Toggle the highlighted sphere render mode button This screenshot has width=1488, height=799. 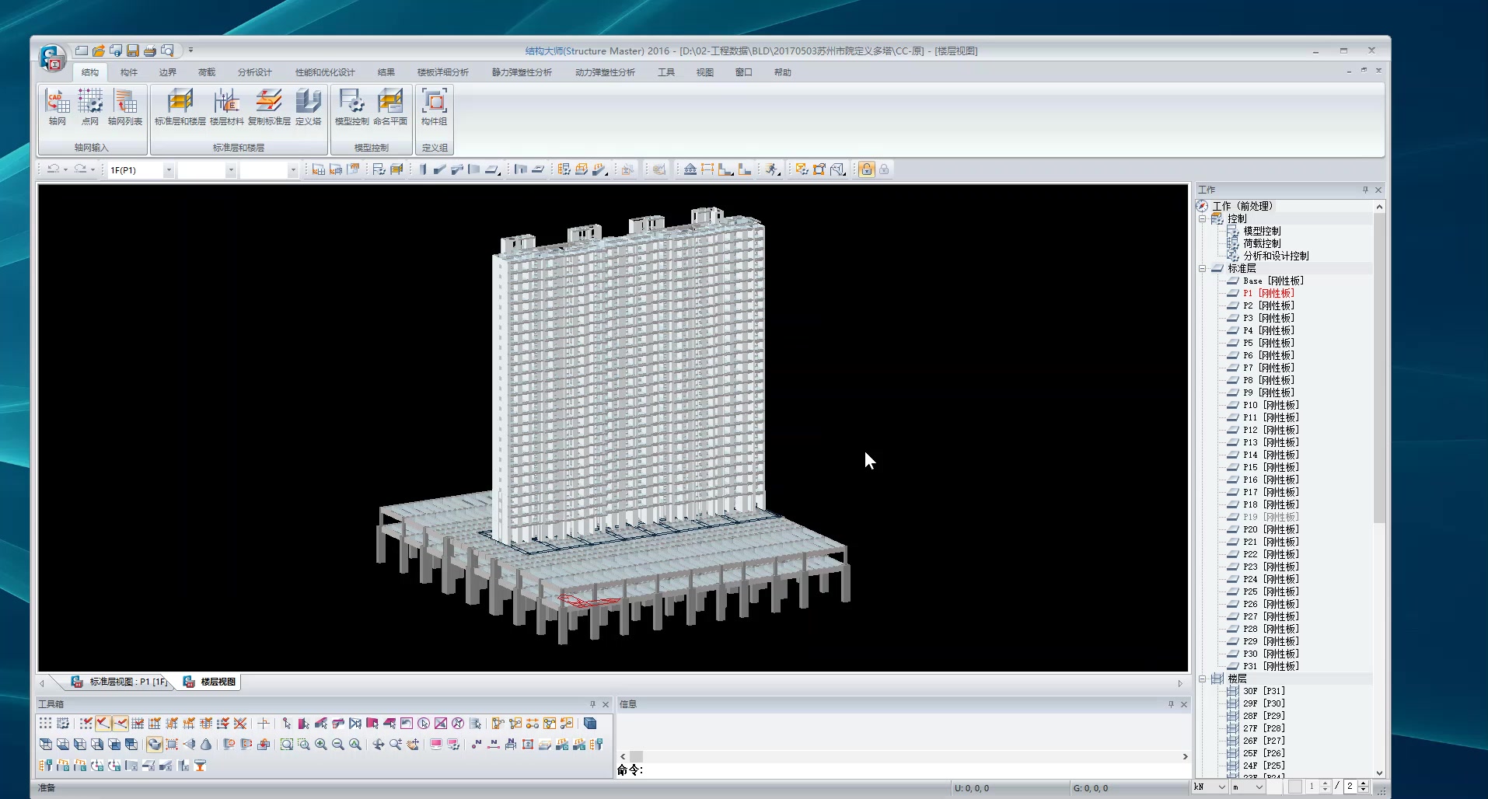tap(155, 745)
